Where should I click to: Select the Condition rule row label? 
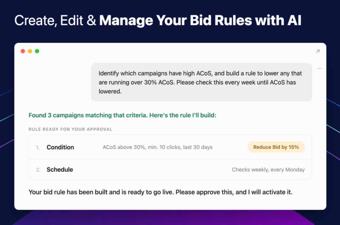pyautogui.click(x=60, y=147)
